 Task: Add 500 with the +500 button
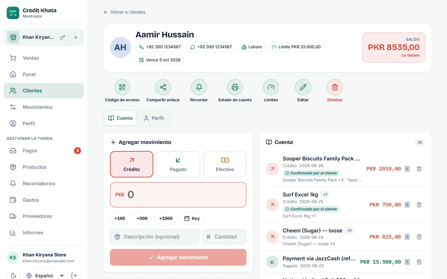coord(142,218)
